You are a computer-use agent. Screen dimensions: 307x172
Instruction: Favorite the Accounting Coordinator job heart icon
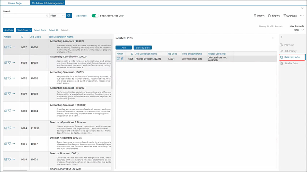click(10, 63)
